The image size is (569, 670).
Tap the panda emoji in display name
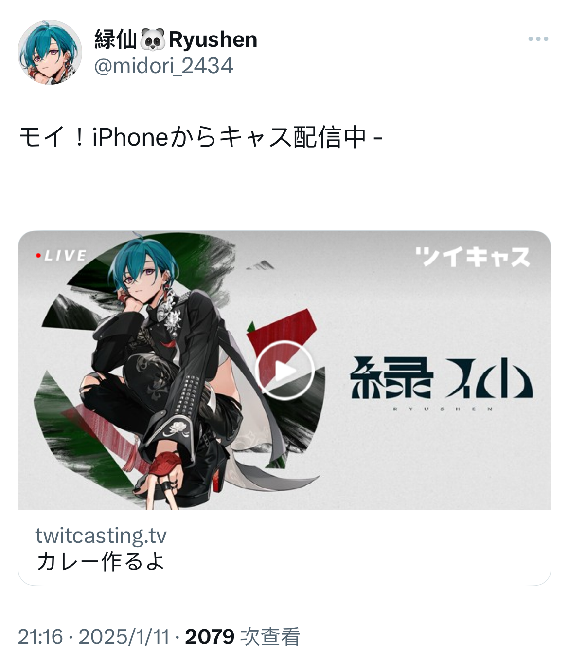[153, 39]
